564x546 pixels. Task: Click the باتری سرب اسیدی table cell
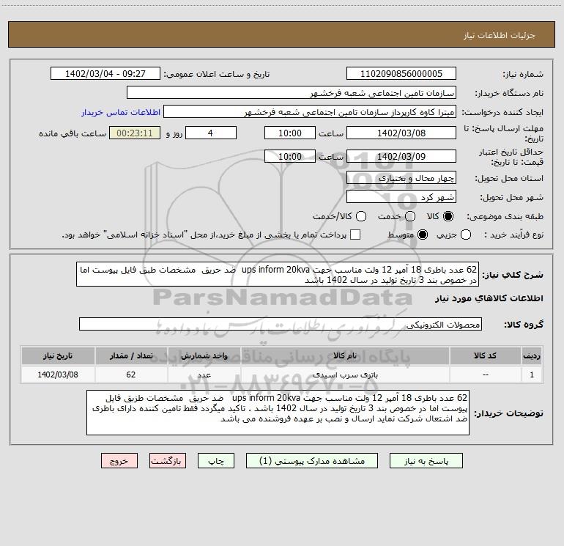pyautogui.click(x=345, y=375)
